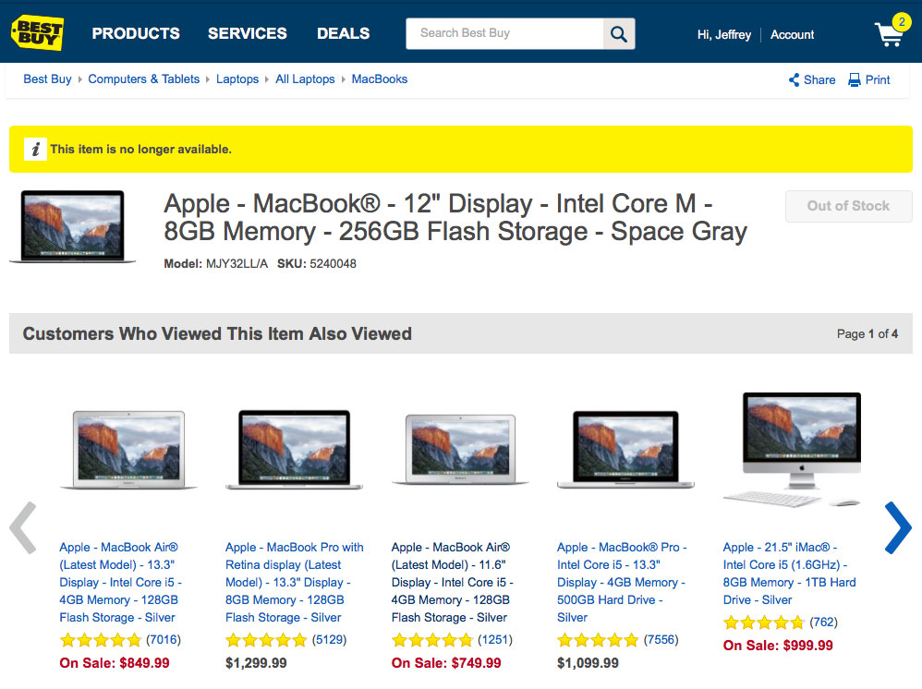
Task: Navigate to All Laptops breadcrumb
Action: 305,79
